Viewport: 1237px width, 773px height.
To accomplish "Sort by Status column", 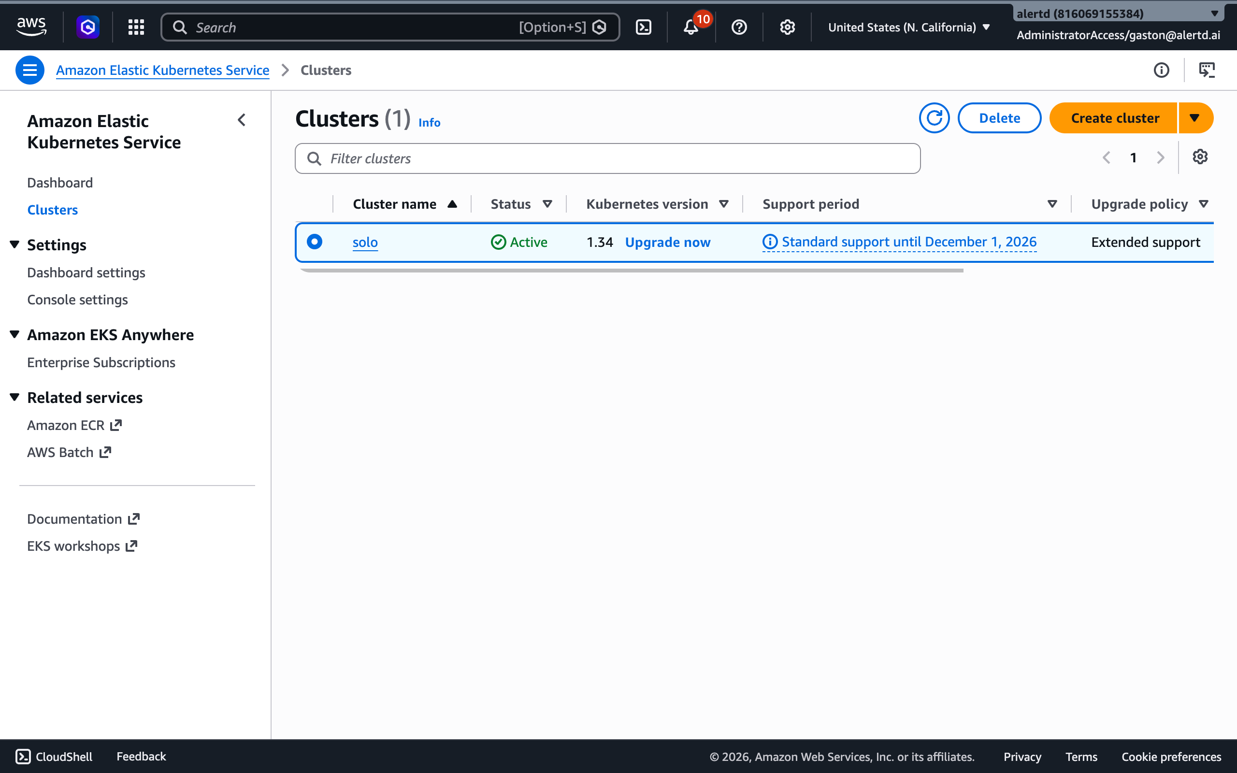I will 521,204.
